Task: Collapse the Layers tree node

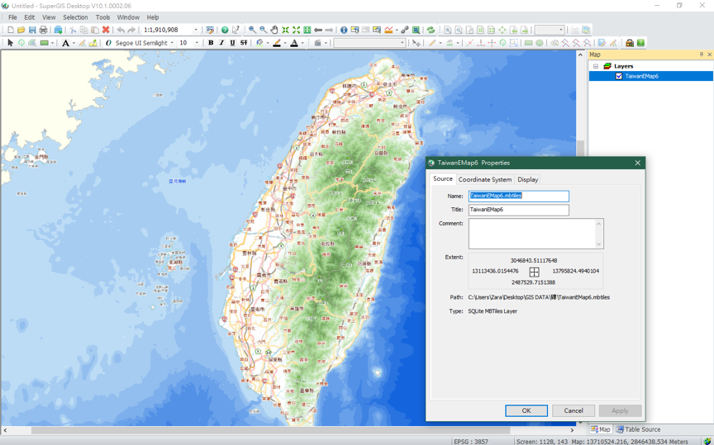Action: click(596, 66)
